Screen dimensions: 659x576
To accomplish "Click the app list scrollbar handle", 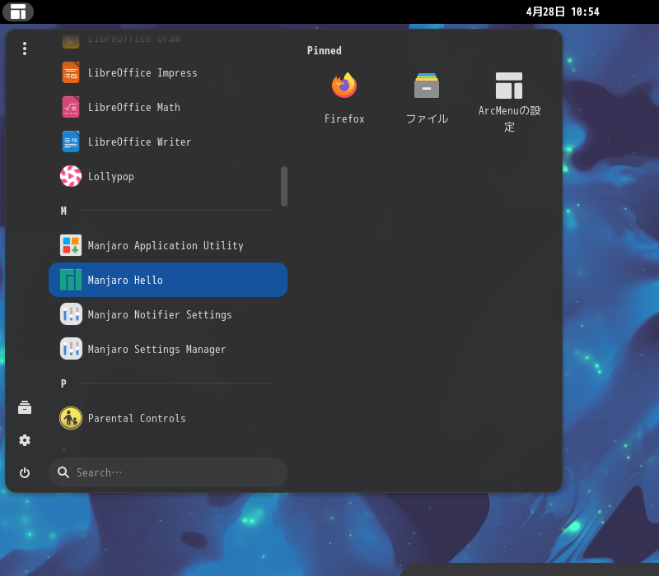I will tap(284, 186).
